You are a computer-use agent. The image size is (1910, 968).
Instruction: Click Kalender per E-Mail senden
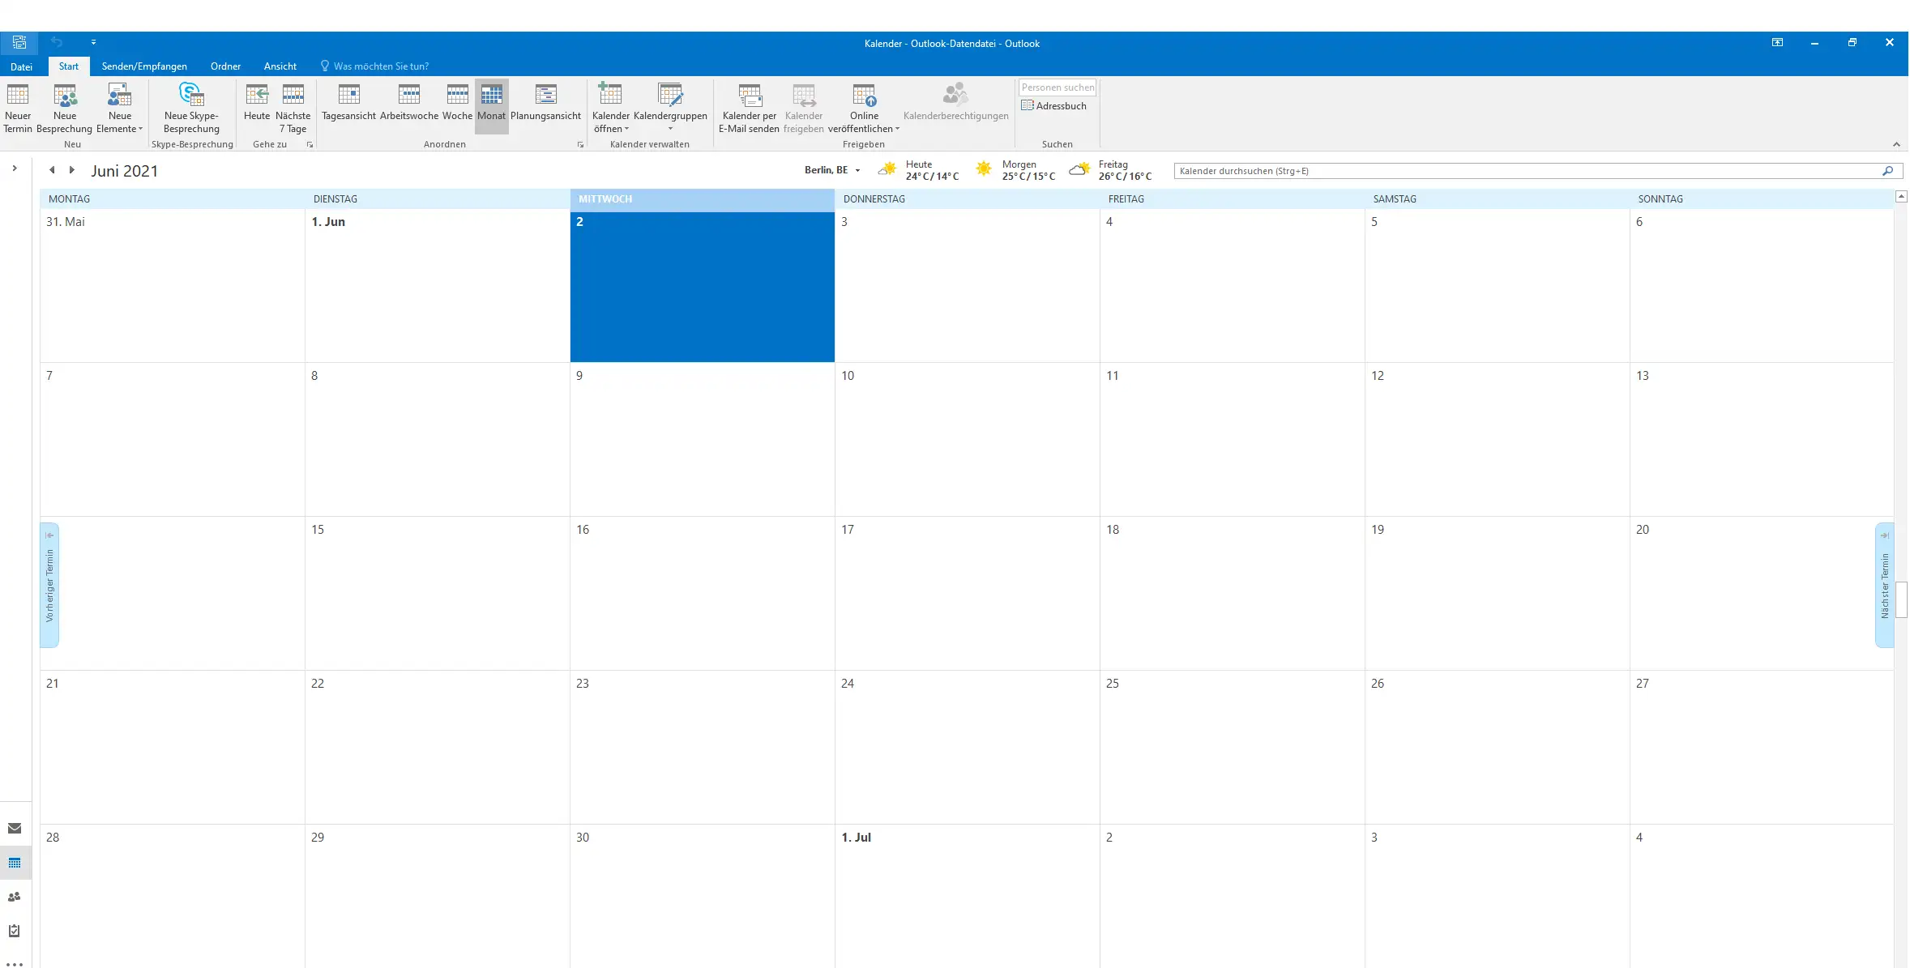pyautogui.click(x=749, y=107)
